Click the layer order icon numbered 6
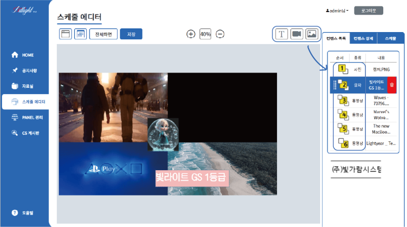This screenshot has width=407, height=227. (x=343, y=143)
